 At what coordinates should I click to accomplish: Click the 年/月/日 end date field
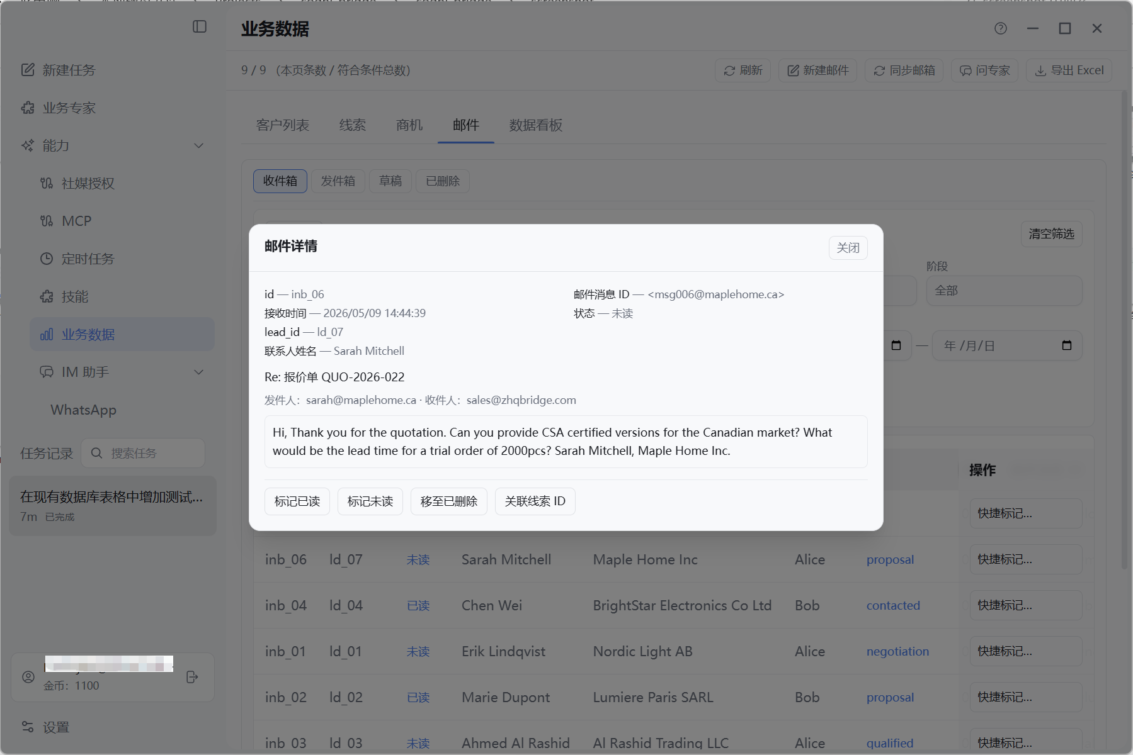point(1007,345)
